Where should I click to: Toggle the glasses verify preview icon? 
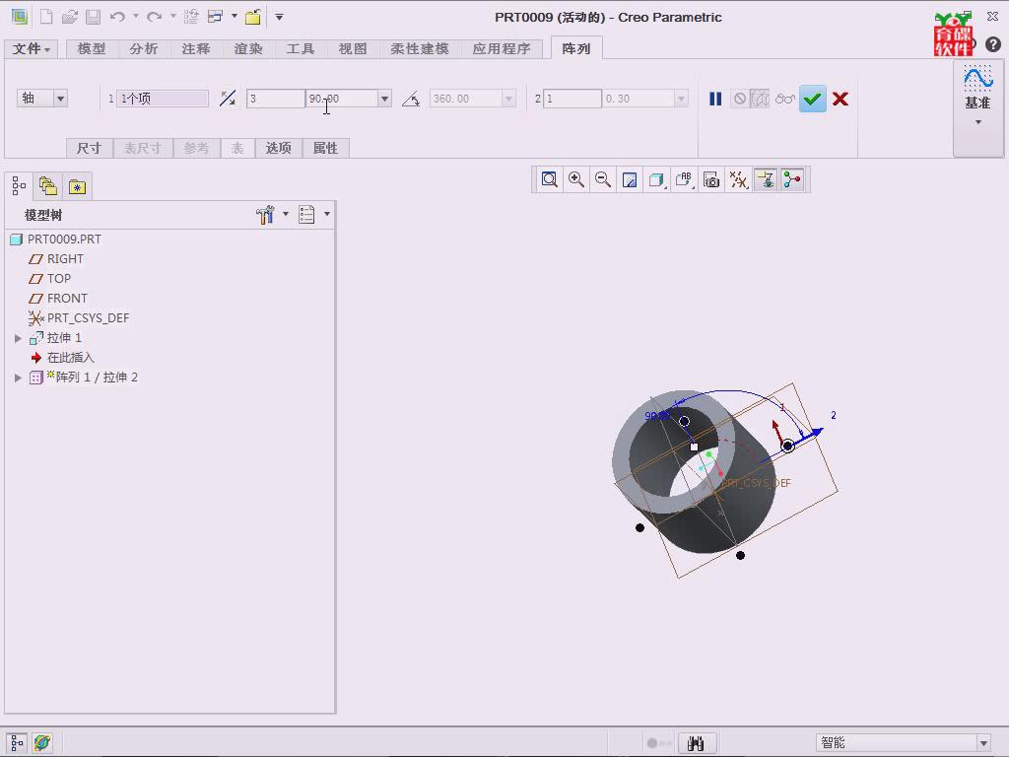click(x=785, y=99)
